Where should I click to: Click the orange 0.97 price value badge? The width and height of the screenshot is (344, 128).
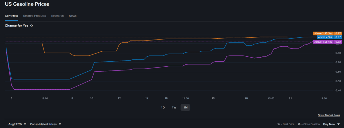pyautogui.click(x=338, y=33)
